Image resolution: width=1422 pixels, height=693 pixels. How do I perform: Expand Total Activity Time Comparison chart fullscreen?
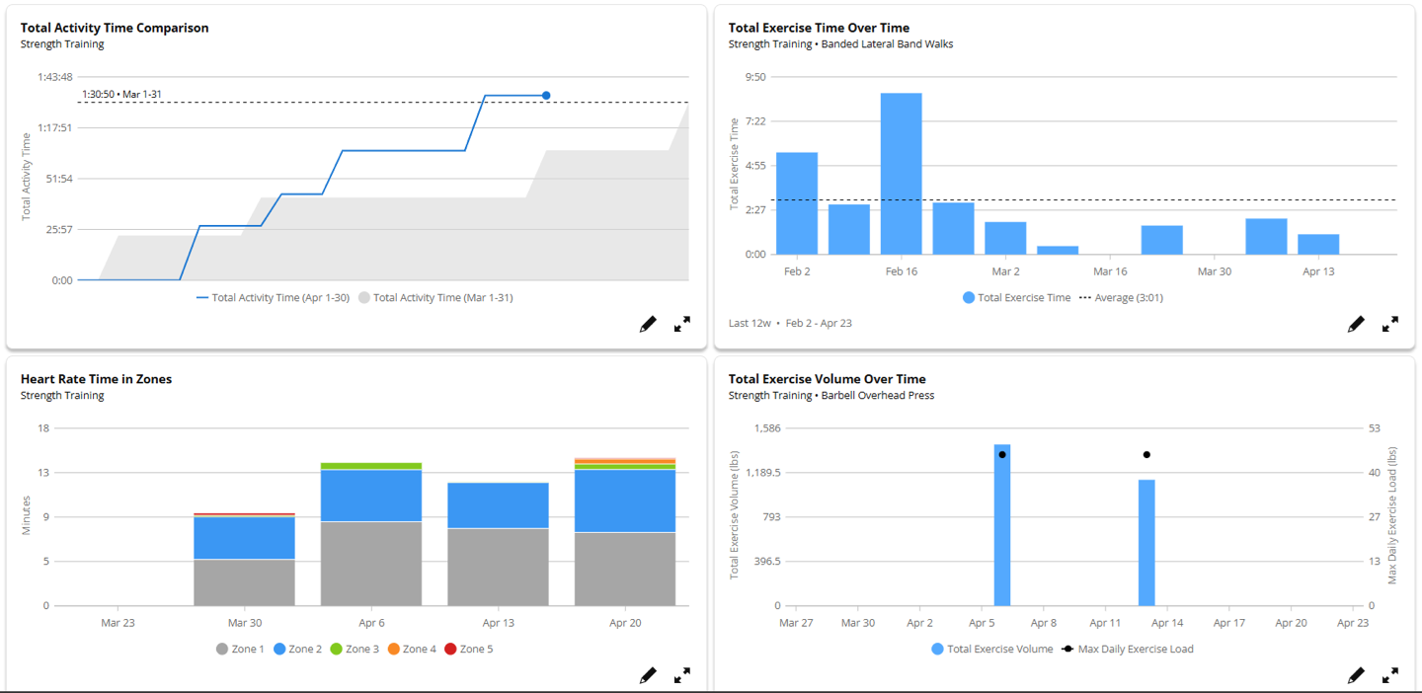(682, 324)
